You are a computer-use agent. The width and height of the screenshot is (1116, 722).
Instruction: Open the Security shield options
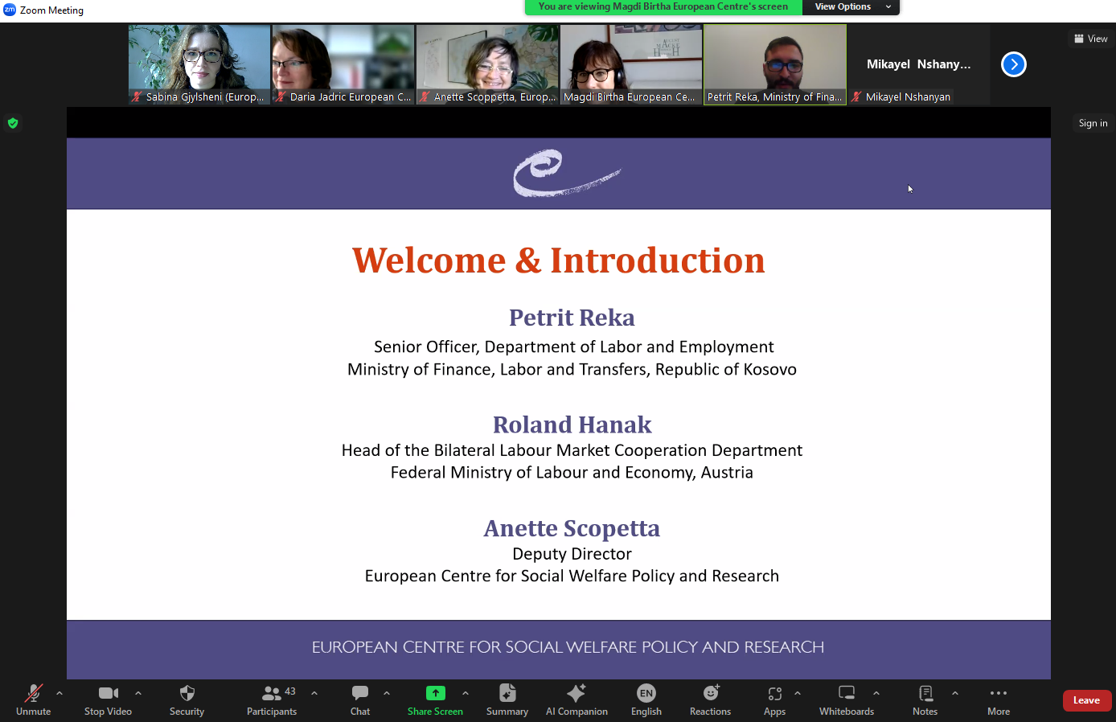click(x=187, y=699)
